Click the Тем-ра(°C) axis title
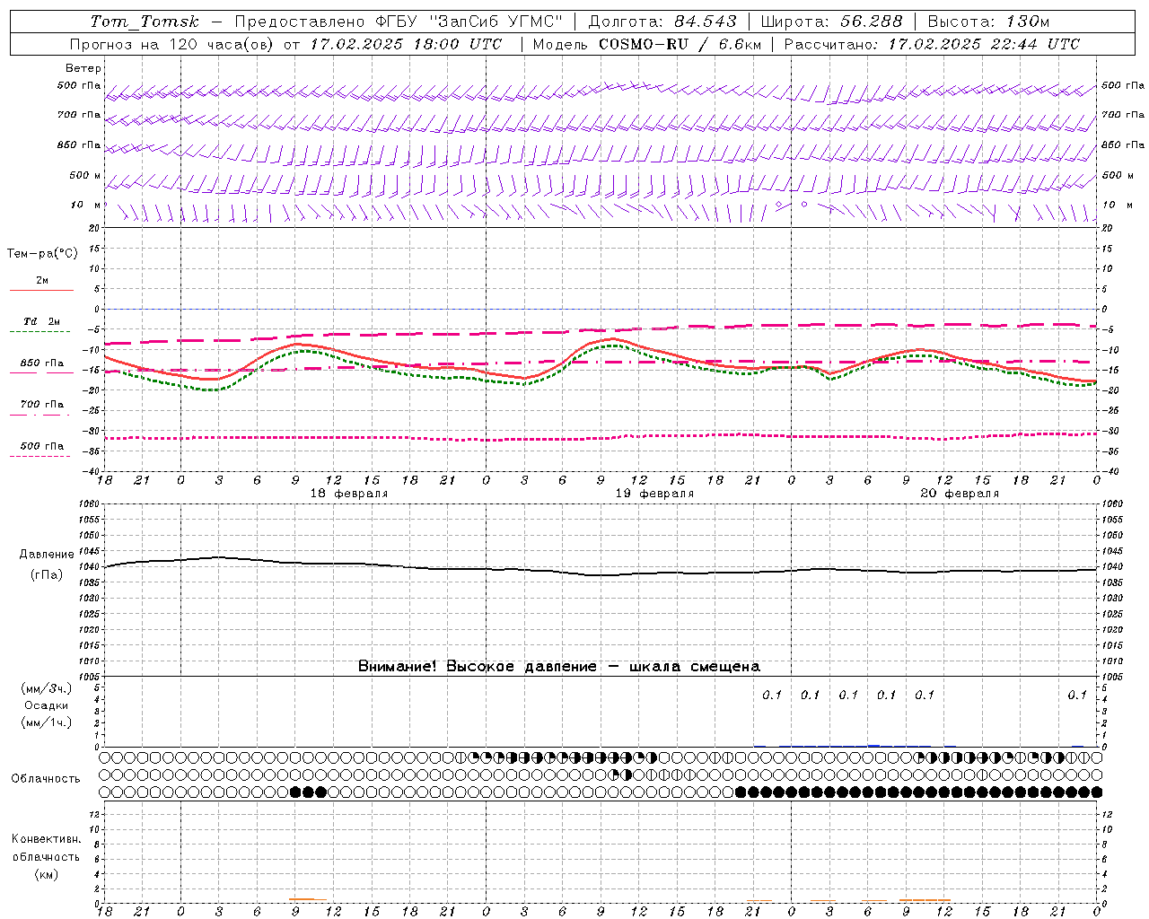 [x=42, y=254]
